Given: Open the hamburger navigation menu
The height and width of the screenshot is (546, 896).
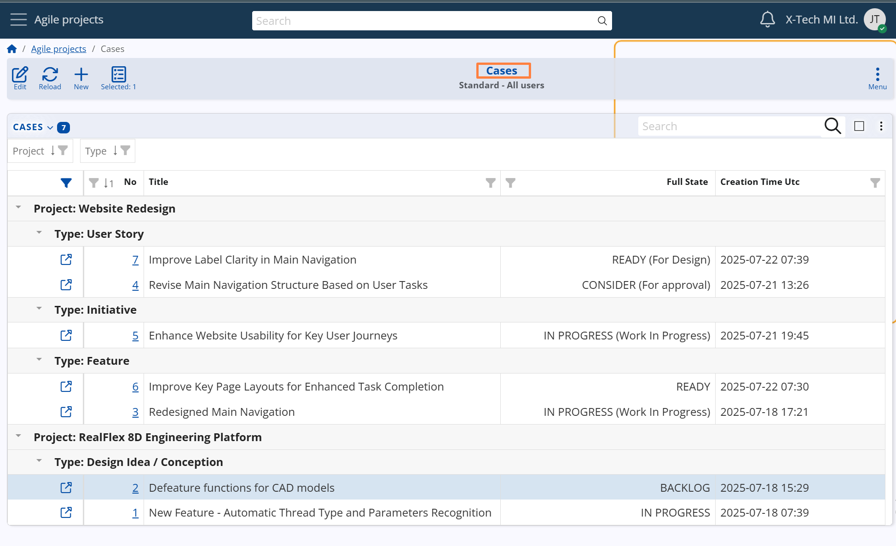Looking at the screenshot, I should pyautogui.click(x=18, y=19).
